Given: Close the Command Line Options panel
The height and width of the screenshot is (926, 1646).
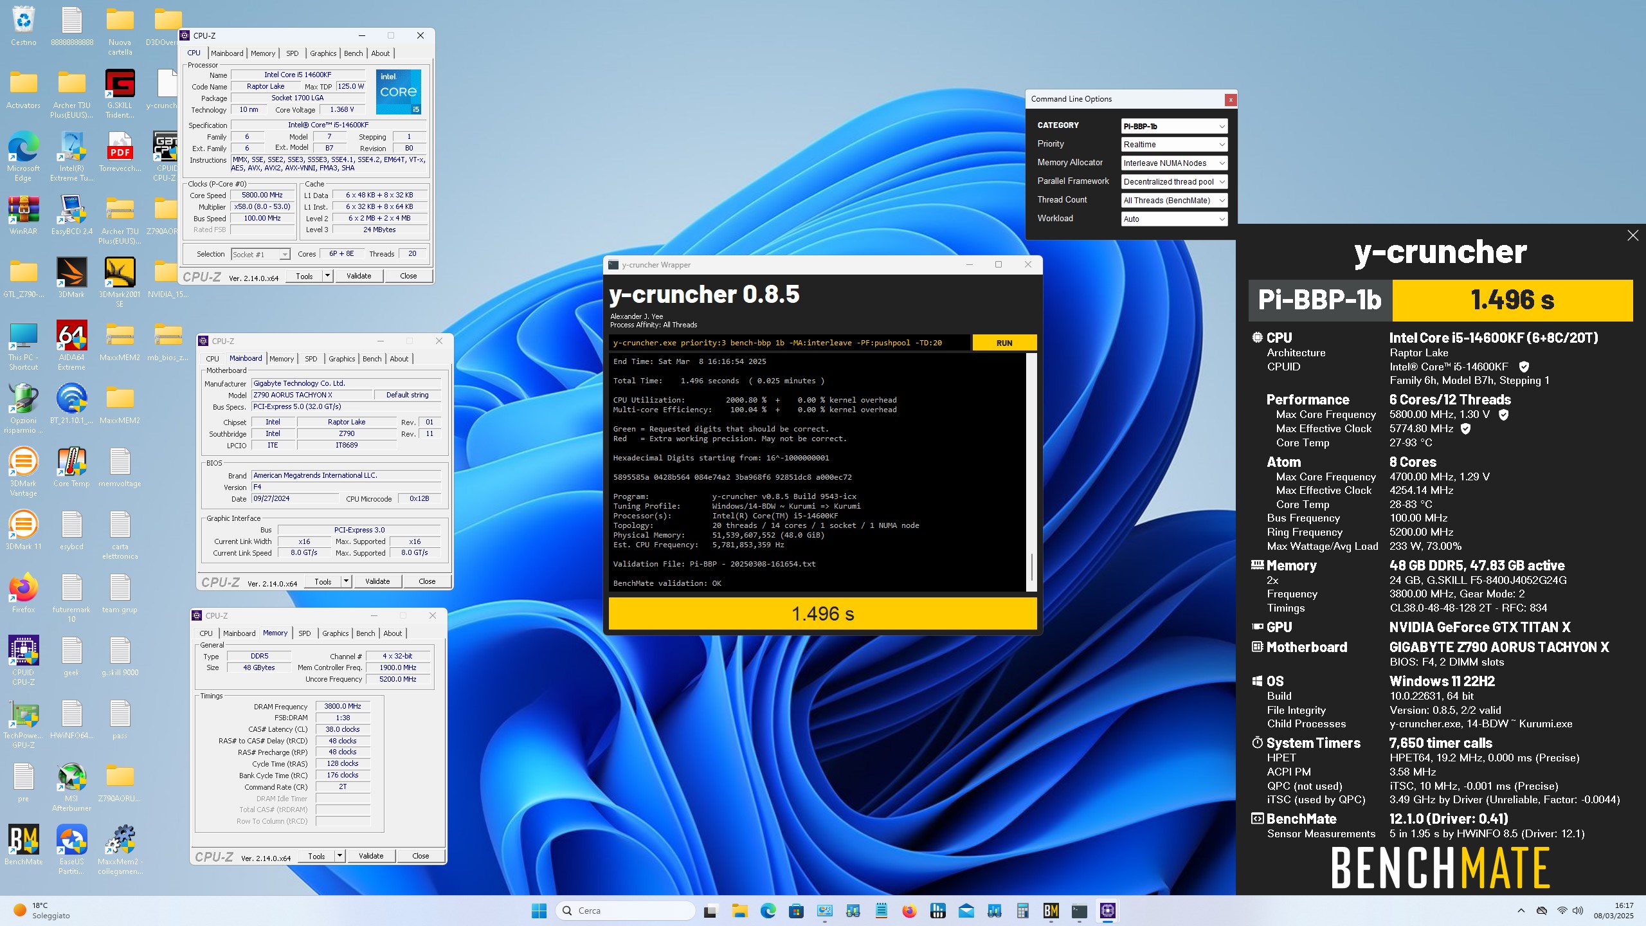Looking at the screenshot, I should [x=1230, y=100].
